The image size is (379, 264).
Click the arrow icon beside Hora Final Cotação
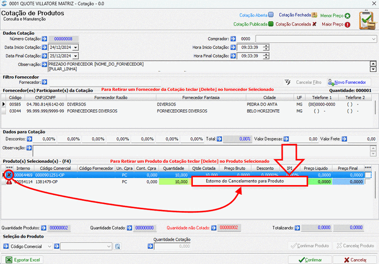[x=233, y=56]
